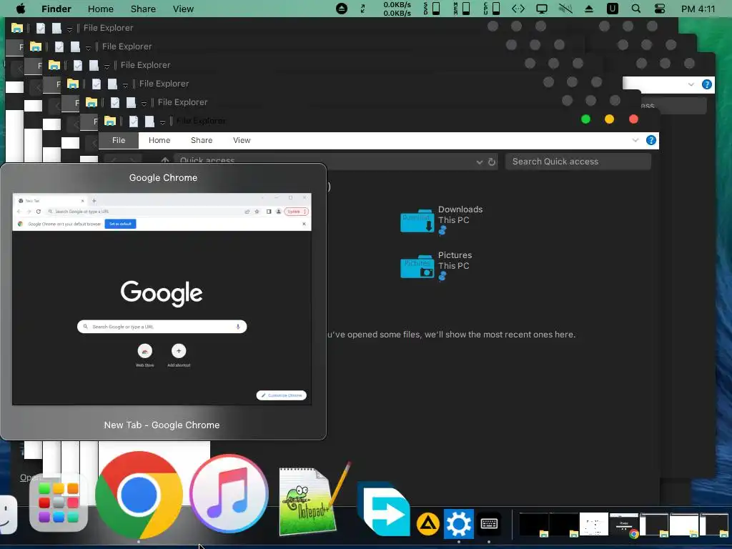Open Launchpad grid icon in dock
Screen dimensions: 732x549
(59, 503)
